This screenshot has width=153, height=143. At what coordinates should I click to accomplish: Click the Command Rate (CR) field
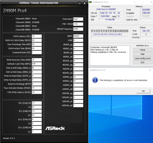[x=37, y=52]
